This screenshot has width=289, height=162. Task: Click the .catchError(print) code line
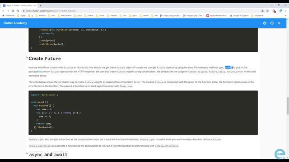tap(52, 44)
